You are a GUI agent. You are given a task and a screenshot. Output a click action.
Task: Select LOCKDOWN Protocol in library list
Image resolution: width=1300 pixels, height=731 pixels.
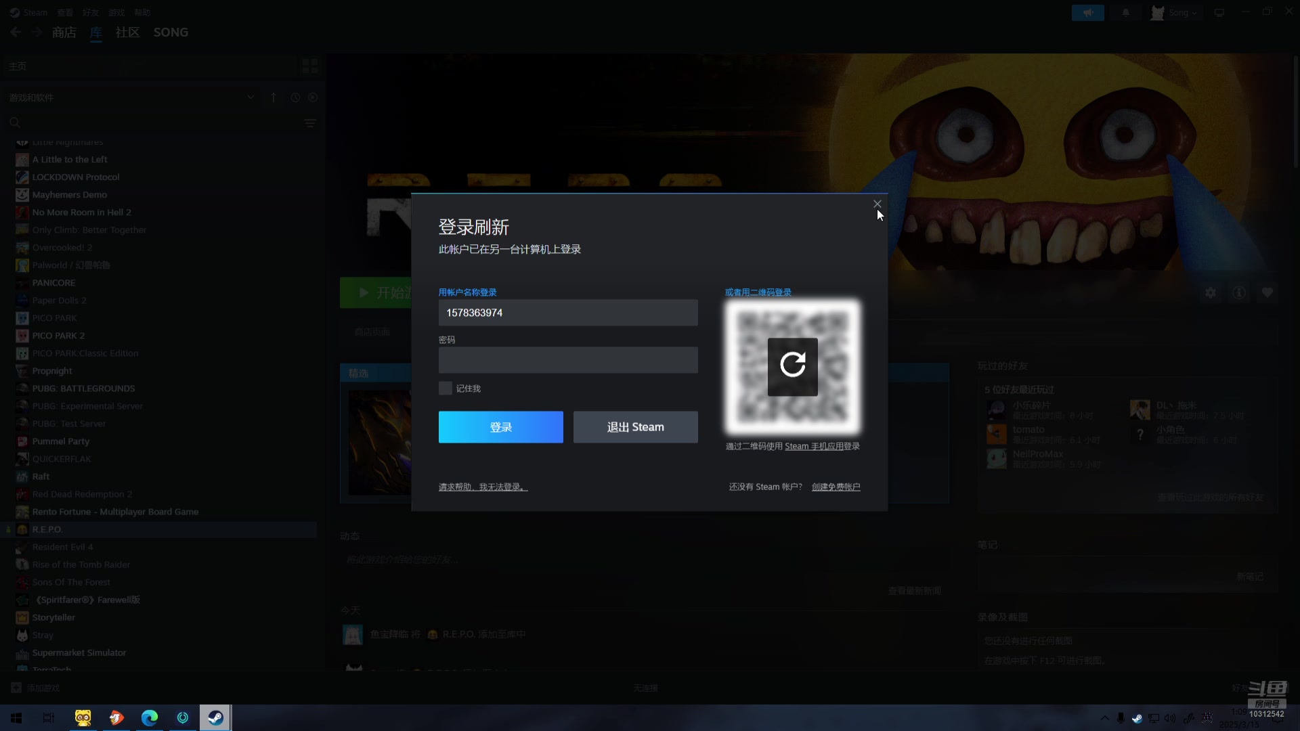click(76, 177)
